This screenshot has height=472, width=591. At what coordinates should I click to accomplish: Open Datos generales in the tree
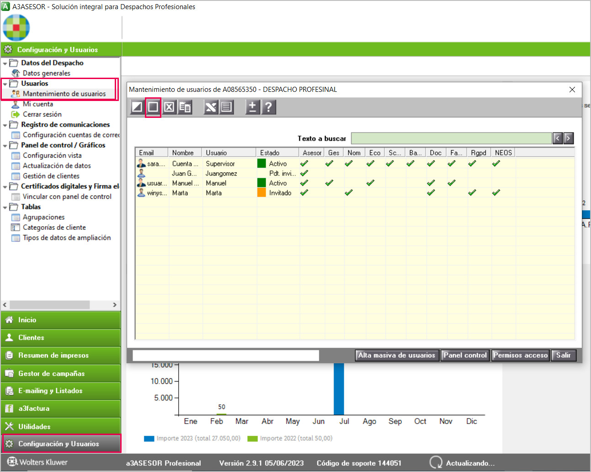[x=46, y=73]
